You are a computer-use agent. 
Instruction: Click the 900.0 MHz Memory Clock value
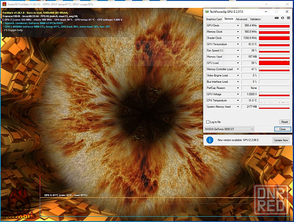[250, 32]
